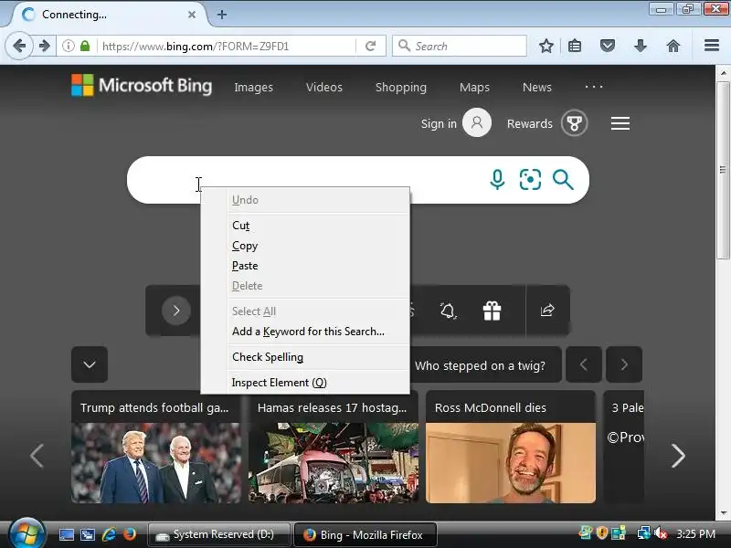The width and height of the screenshot is (731, 548).
Task: Open the Downloads arrow icon
Action: coord(641,46)
